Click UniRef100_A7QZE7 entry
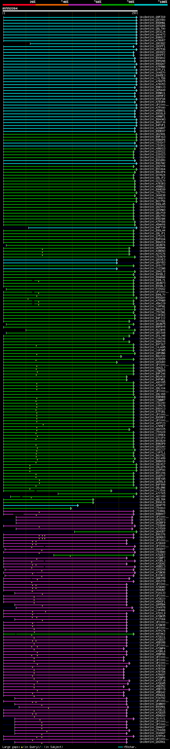170x749 pixels. pyautogui.click(x=152, y=555)
